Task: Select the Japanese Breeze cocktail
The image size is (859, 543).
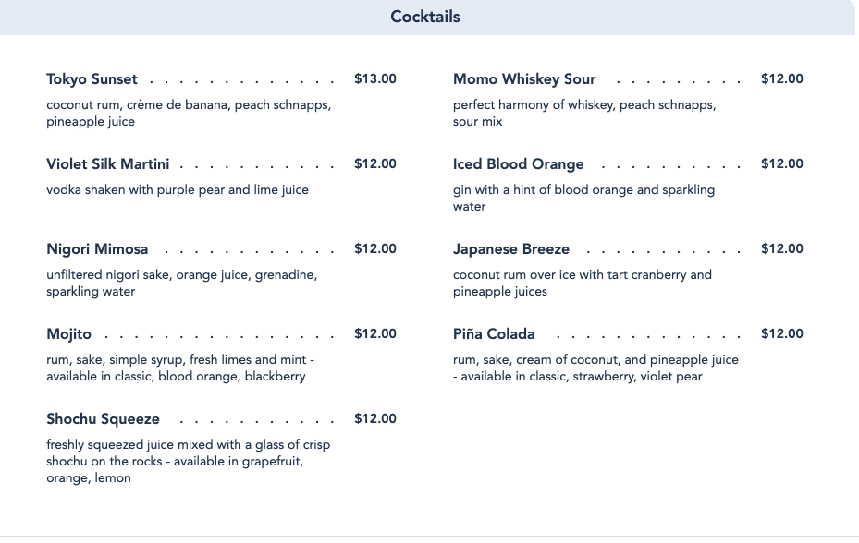Action: [x=511, y=249]
